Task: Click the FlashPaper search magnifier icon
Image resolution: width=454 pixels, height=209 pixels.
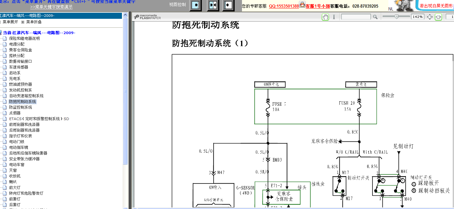Action: tap(375, 17)
